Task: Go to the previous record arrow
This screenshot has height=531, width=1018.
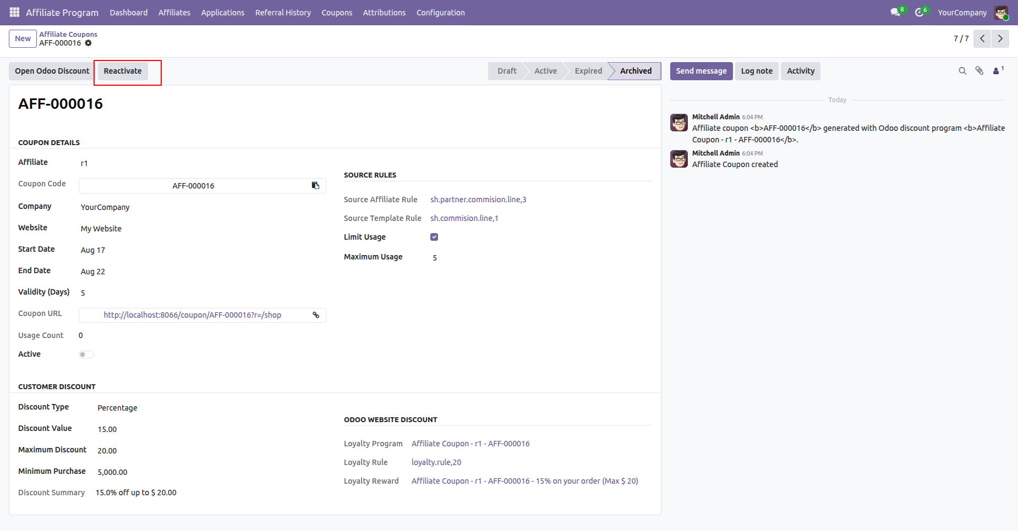Action: pos(982,38)
